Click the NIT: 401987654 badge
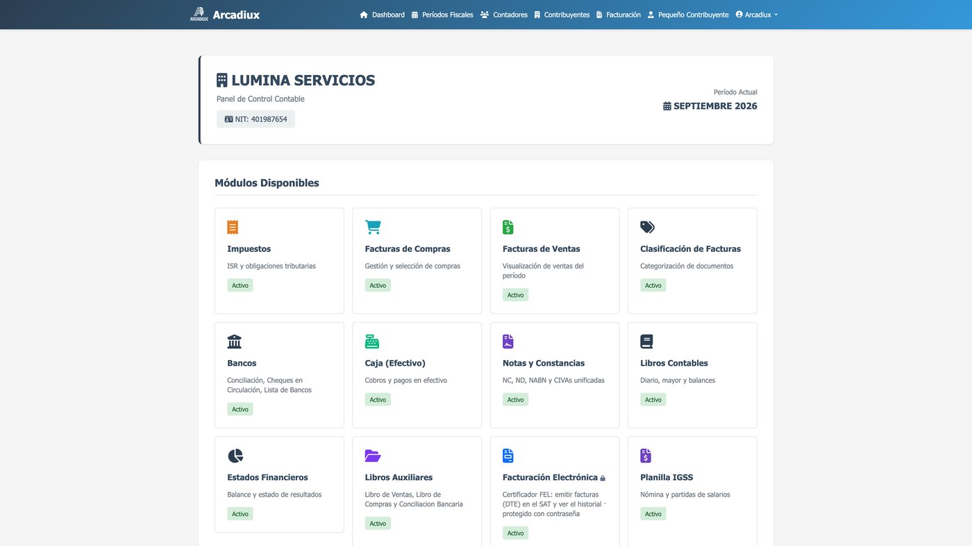The width and height of the screenshot is (972, 546). [x=255, y=119]
